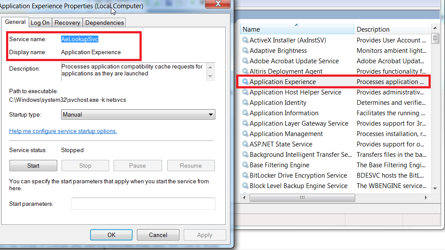Click the services list scroll down arrow

pyautogui.click(x=435, y=188)
